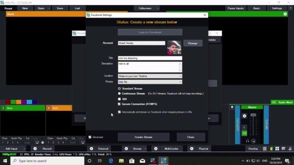Click the MultiCorder button
This screenshot has width=294, height=165.
[x=171, y=148]
